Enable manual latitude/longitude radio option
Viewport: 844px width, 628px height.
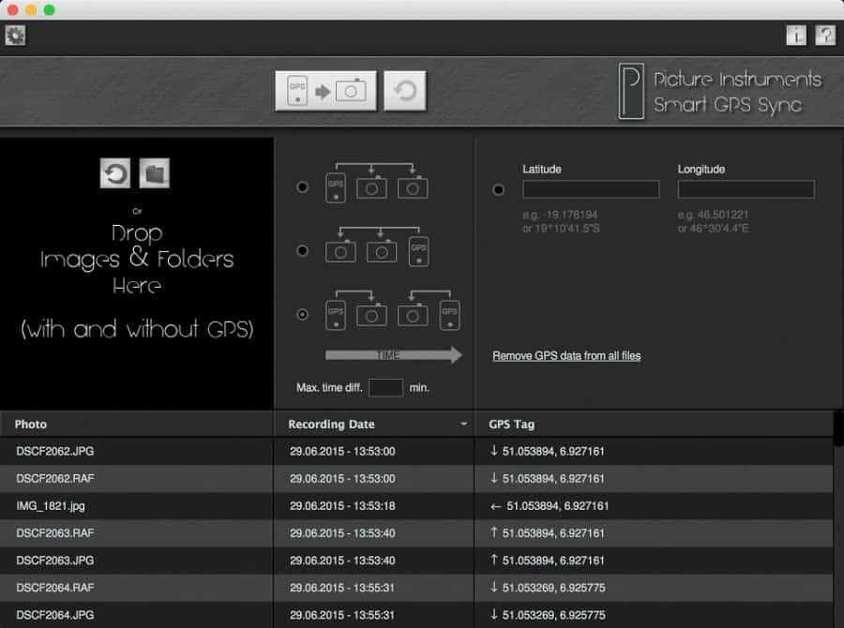pos(499,189)
